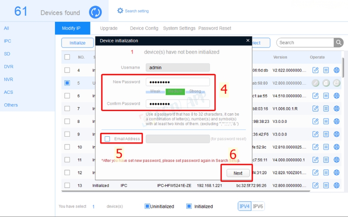Check the checkbox for device row 10
Image resolution: width=348 pixels, height=217 pixels.
click(67, 147)
